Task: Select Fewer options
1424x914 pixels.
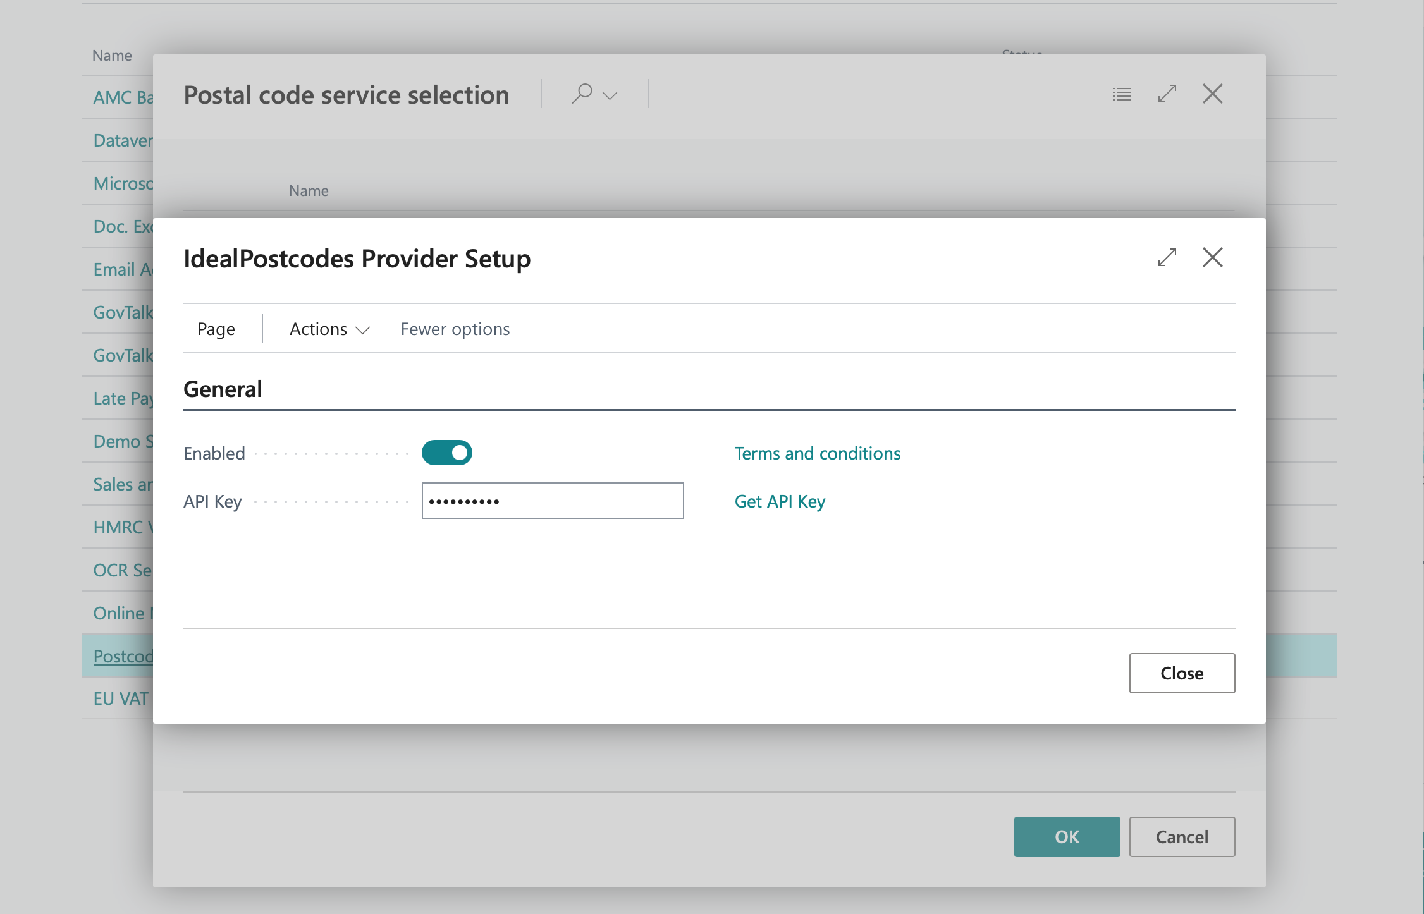Action: [455, 329]
